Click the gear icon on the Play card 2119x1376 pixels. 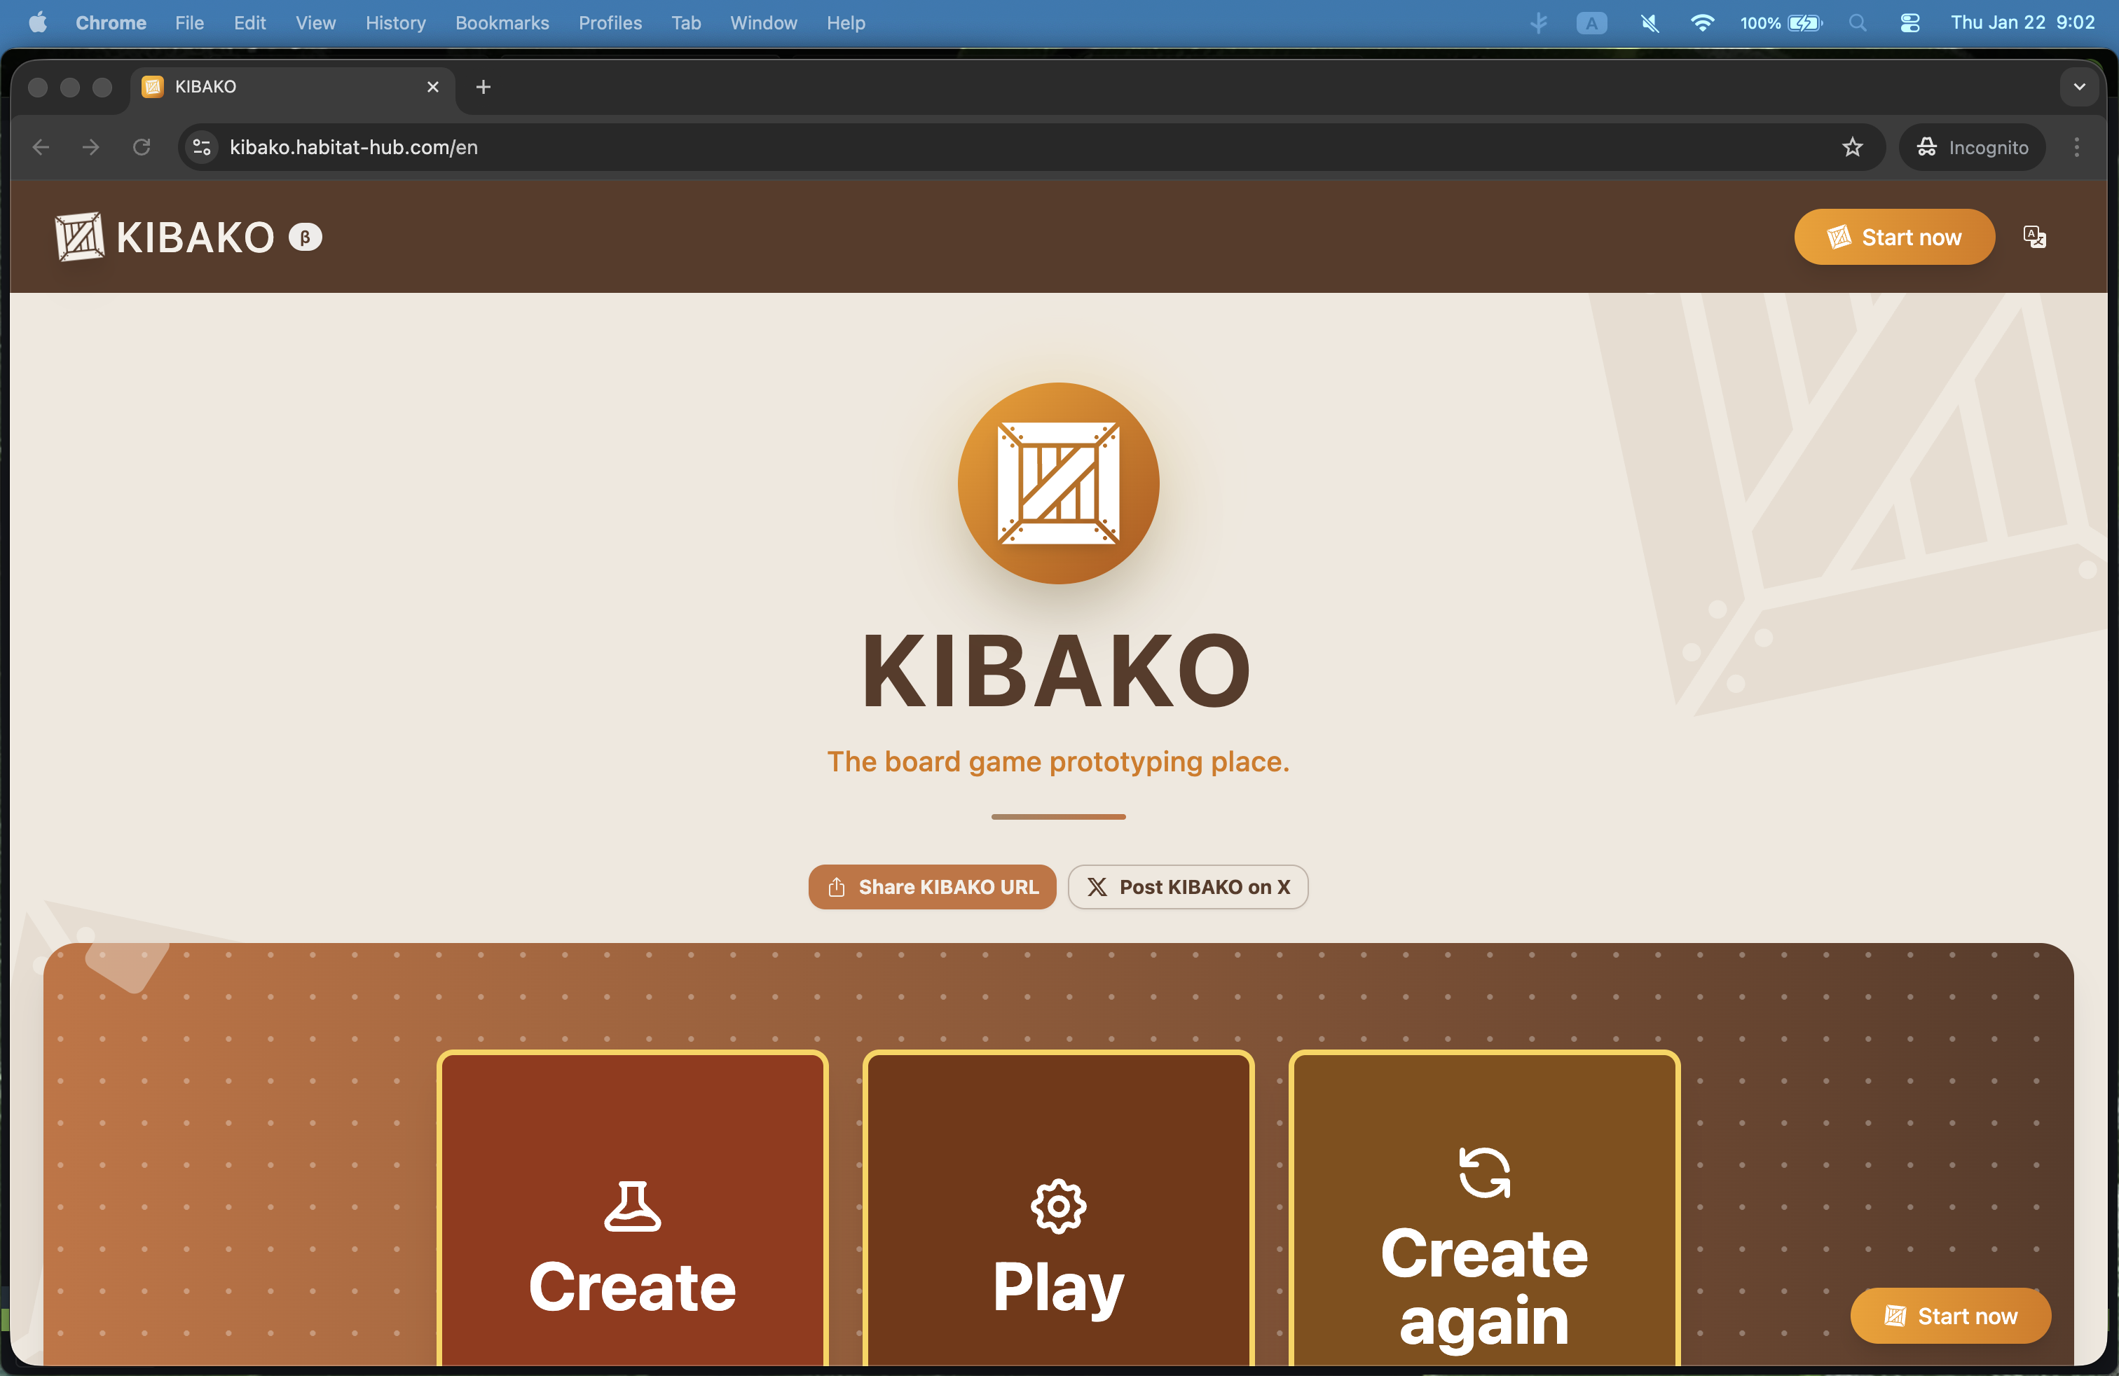pyautogui.click(x=1057, y=1206)
